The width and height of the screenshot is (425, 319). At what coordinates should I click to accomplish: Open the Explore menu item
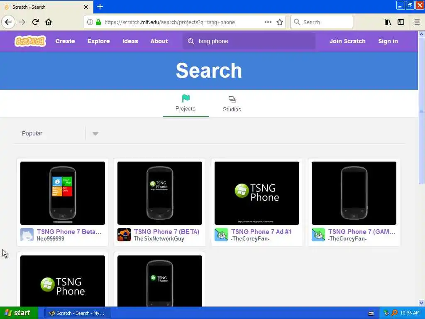coord(99,41)
